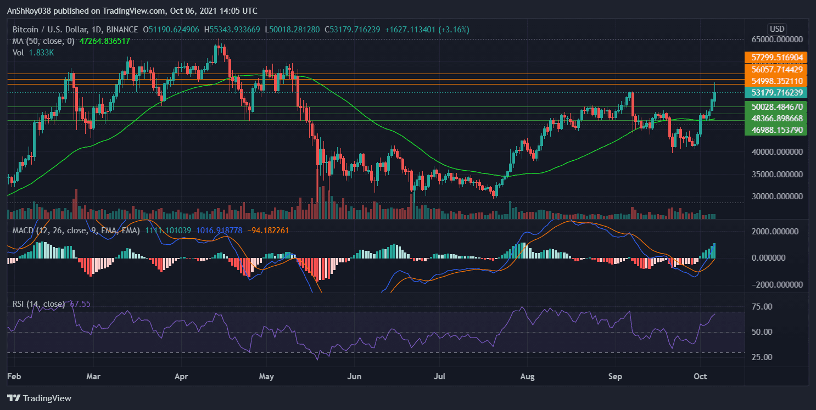Click the green 48366.898668 price label
This screenshot has width=816, height=410.
coord(775,118)
